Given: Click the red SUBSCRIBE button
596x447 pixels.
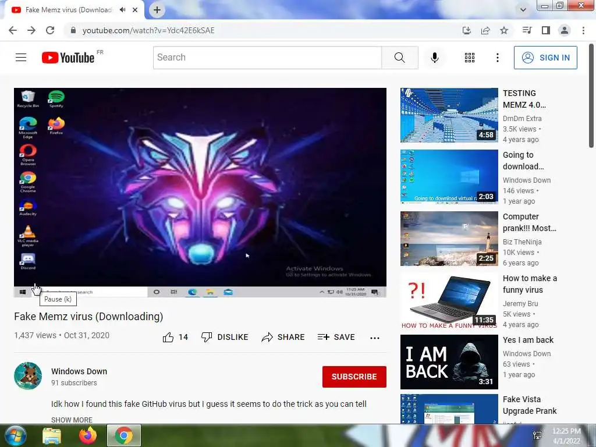Looking at the screenshot, I should (x=354, y=377).
